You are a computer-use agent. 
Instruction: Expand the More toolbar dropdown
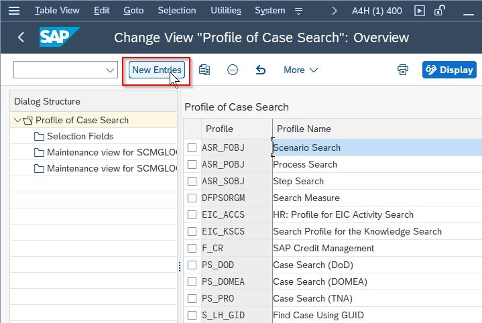300,70
